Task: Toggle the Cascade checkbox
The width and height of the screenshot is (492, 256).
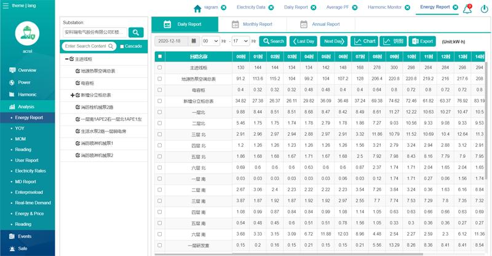Action: coord(122,47)
